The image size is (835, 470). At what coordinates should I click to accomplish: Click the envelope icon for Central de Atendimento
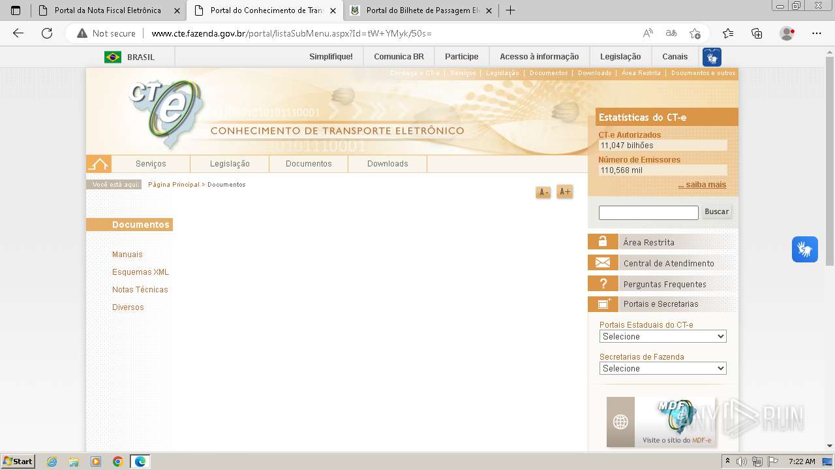(603, 262)
